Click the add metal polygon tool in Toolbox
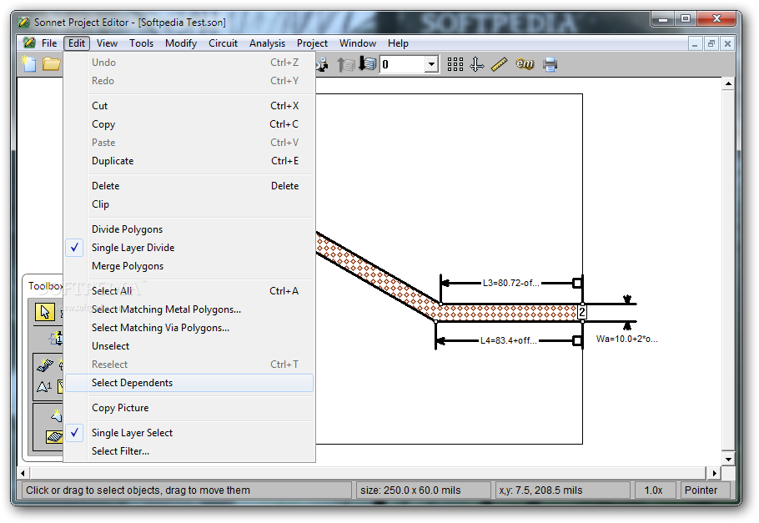 click(44, 365)
